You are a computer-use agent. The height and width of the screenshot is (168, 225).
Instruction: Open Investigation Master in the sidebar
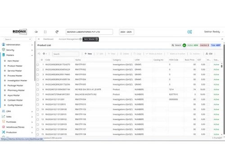[17, 81]
